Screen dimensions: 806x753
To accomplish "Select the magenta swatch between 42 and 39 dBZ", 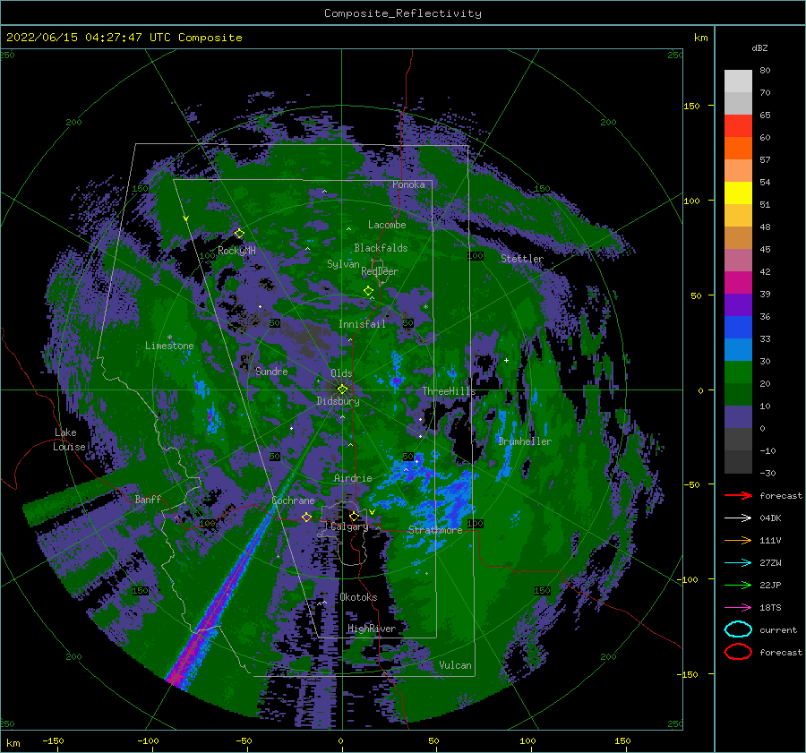I will click(738, 283).
